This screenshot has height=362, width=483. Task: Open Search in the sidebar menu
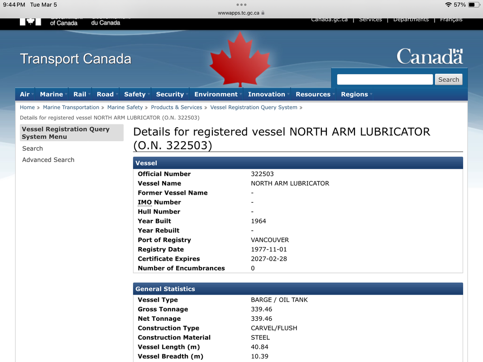(x=33, y=149)
